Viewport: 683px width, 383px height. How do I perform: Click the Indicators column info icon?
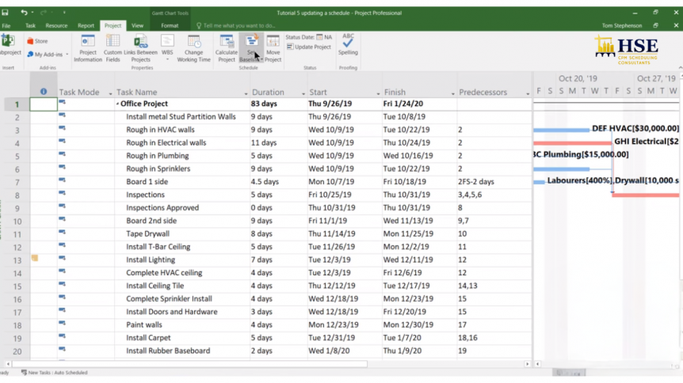coord(44,92)
